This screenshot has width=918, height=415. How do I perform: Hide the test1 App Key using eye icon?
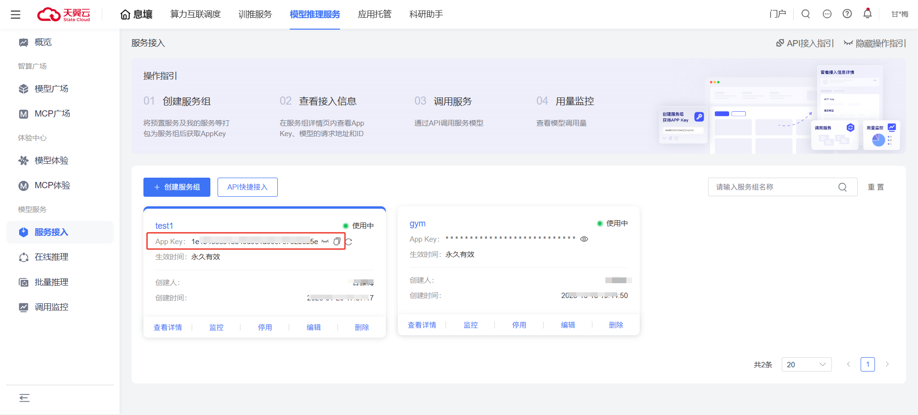(325, 242)
